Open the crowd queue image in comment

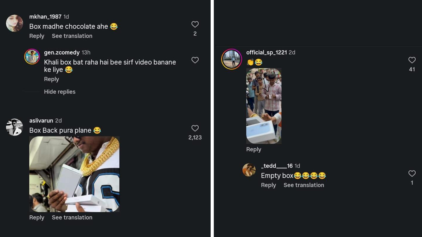[264, 106]
